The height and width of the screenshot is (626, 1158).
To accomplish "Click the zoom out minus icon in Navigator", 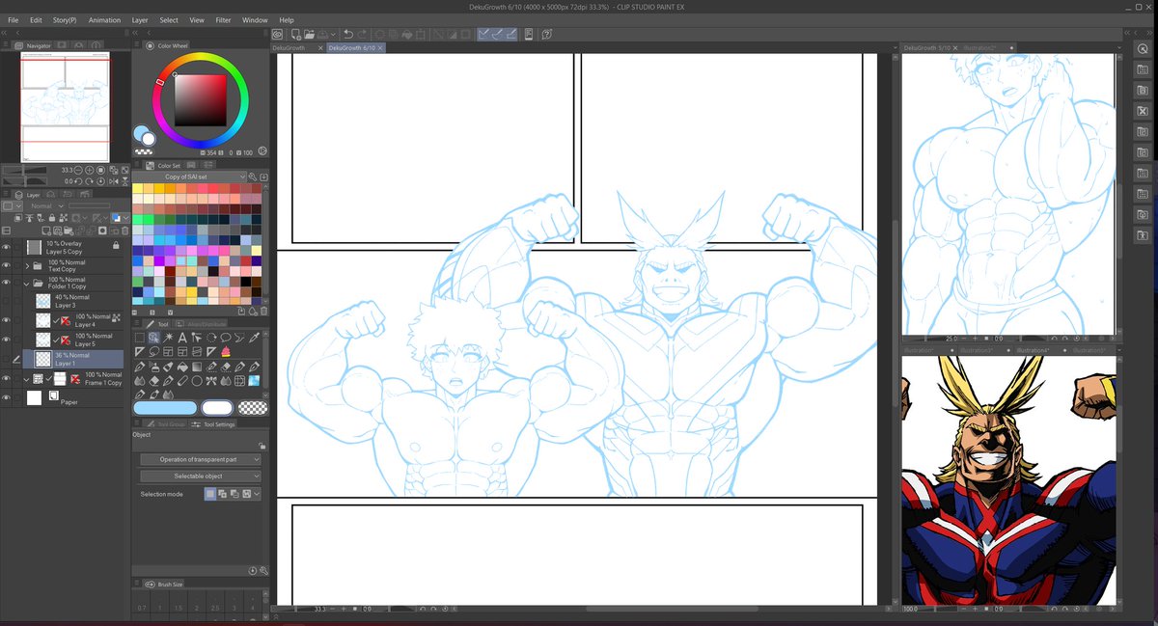I will point(78,170).
